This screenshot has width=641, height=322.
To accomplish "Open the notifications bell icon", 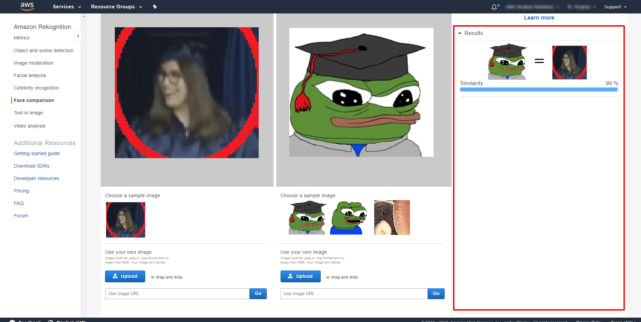I will coord(494,7).
